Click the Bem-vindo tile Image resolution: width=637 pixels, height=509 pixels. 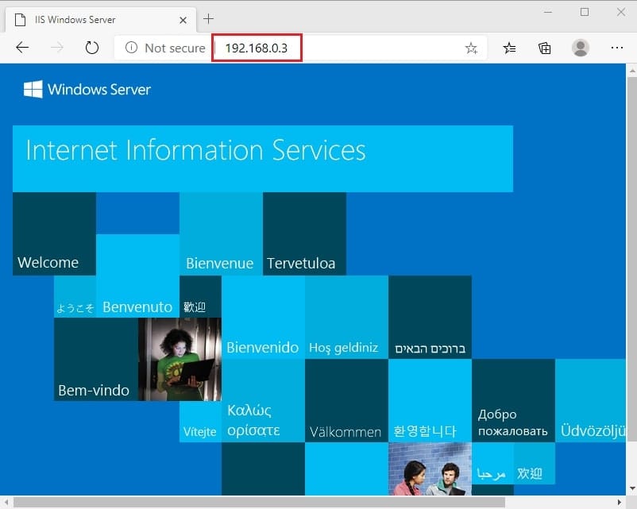tap(96, 360)
